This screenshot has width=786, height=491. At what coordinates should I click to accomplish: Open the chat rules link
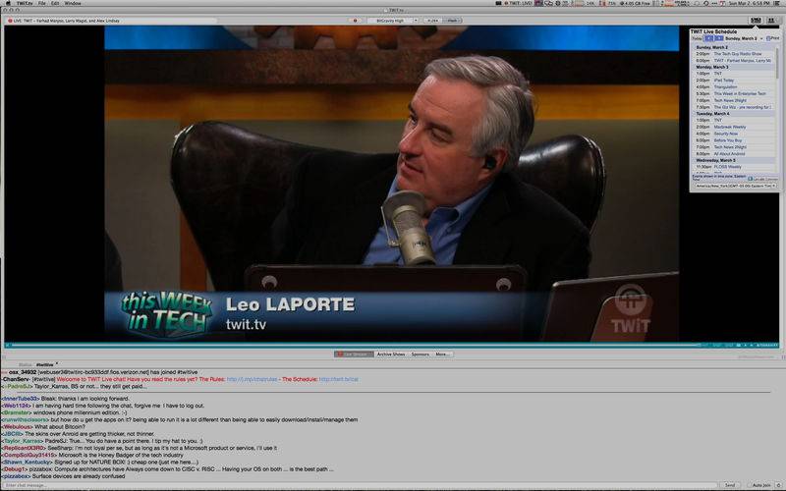click(x=253, y=379)
